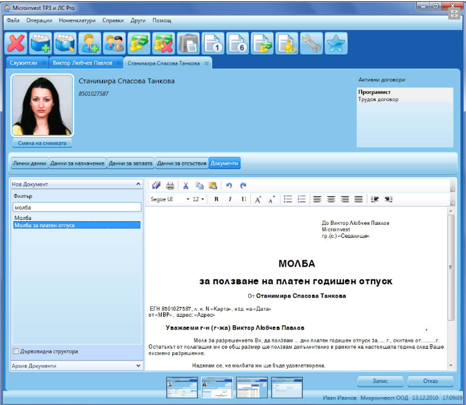Center align the document text

[x=330, y=199]
